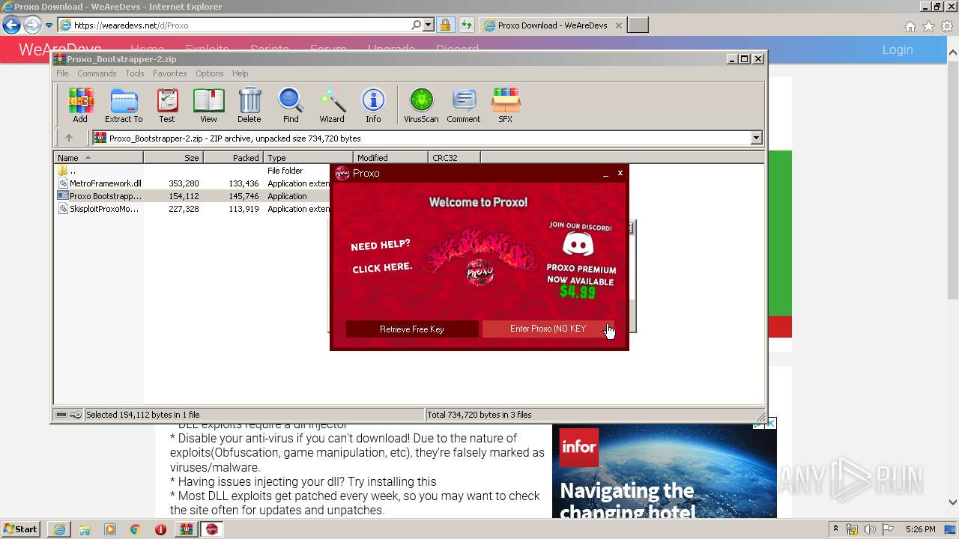Screen dimensions: 959x539
Task: Click the Discord logo in Proxo
Action: pyautogui.click(x=578, y=244)
